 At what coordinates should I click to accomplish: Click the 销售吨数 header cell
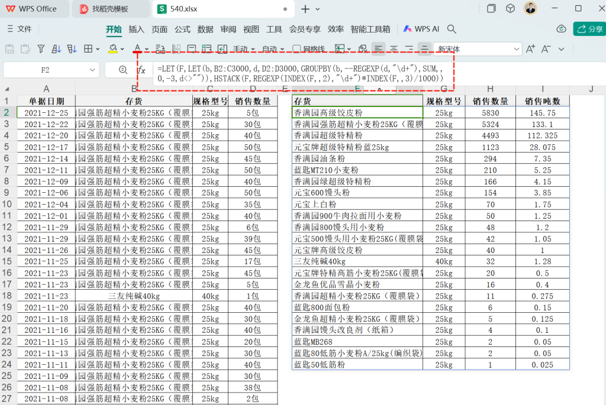(542, 101)
